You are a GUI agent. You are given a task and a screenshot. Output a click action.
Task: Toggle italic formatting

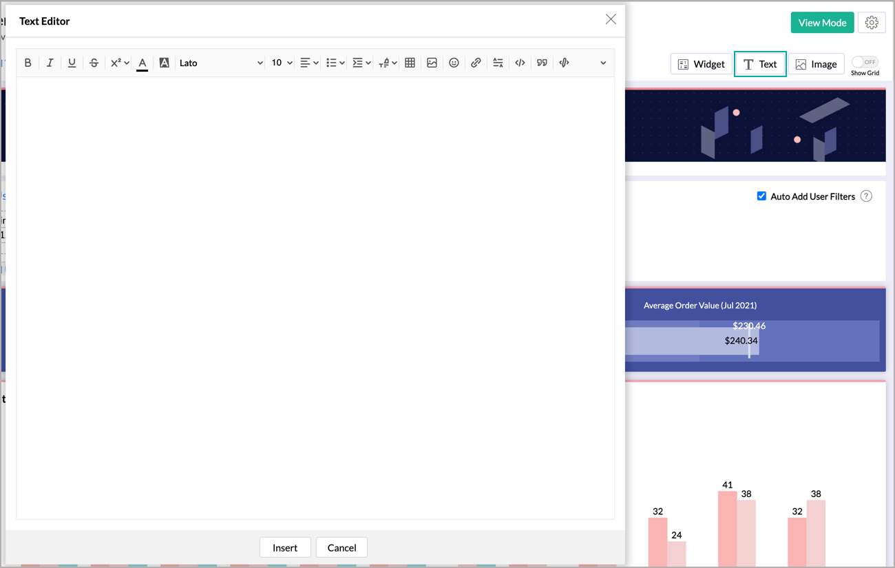(50, 63)
